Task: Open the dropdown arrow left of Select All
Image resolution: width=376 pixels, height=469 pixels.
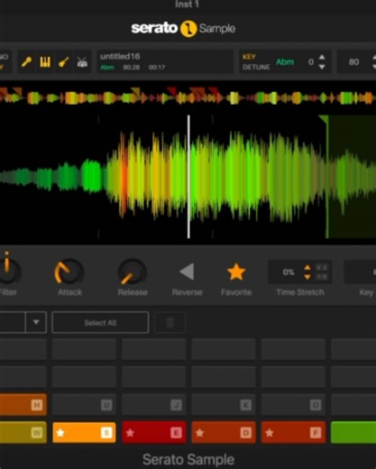Action: click(x=36, y=322)
